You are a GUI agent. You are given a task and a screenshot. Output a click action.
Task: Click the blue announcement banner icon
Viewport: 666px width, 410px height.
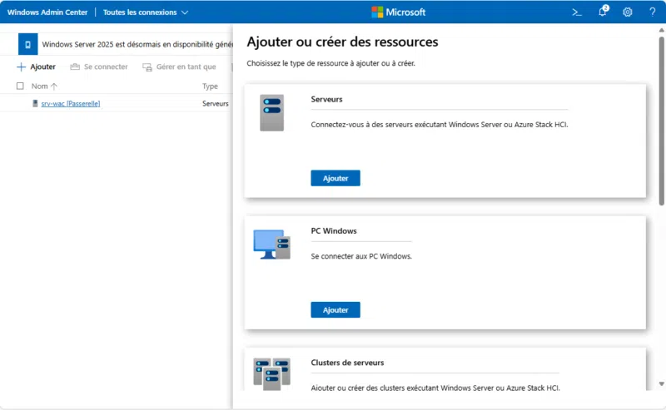(27, 44)
